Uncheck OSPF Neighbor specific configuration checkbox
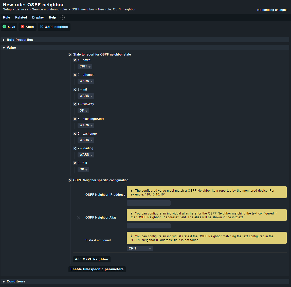The image size is (291, 287). [70, 180]
